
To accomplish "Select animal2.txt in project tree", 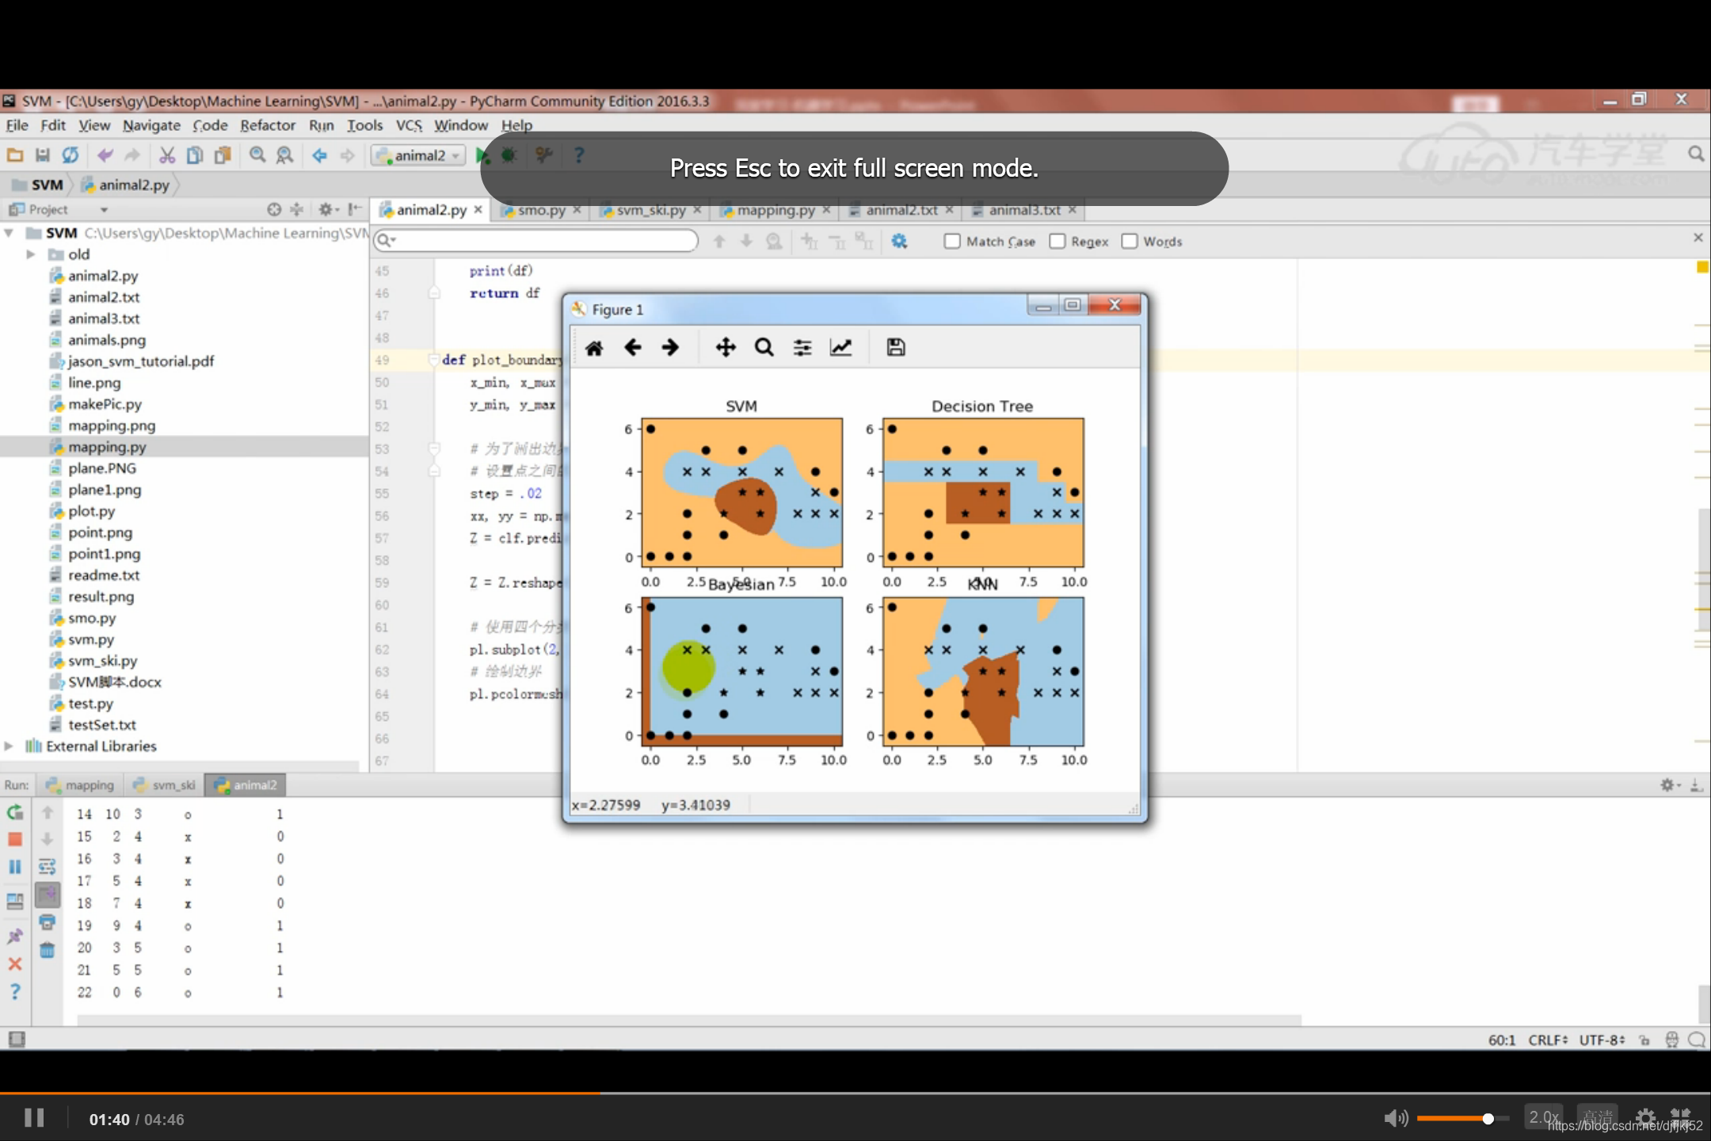I will 104,297.
